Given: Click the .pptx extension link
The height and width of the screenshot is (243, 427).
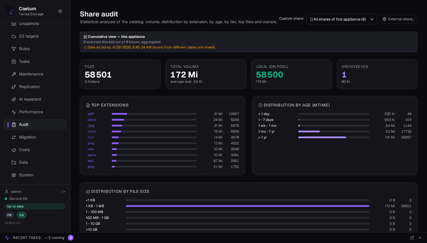Looking at the screenshot, I should 91,155.
